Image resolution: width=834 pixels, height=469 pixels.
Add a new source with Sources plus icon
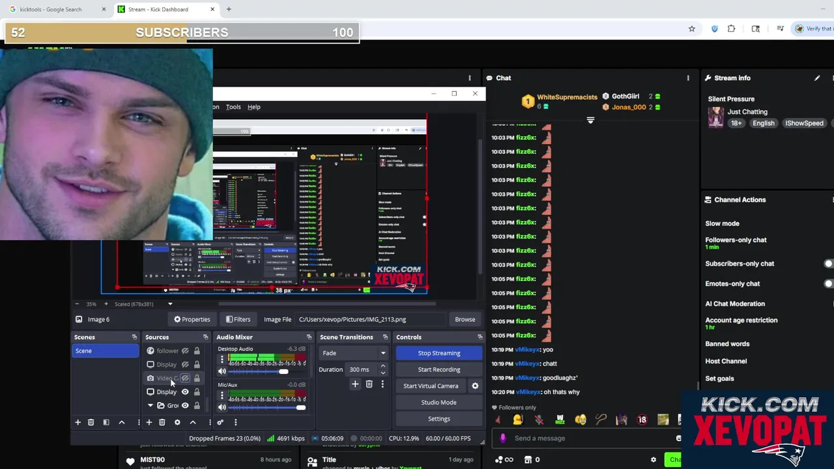coord(149,422)
